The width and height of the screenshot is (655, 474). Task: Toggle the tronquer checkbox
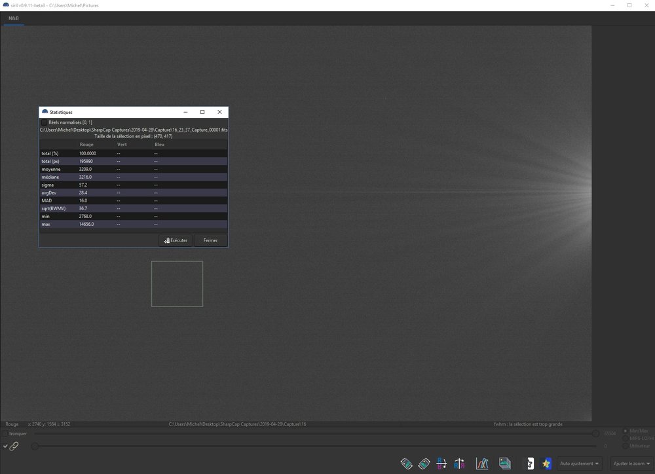(5, 433)
